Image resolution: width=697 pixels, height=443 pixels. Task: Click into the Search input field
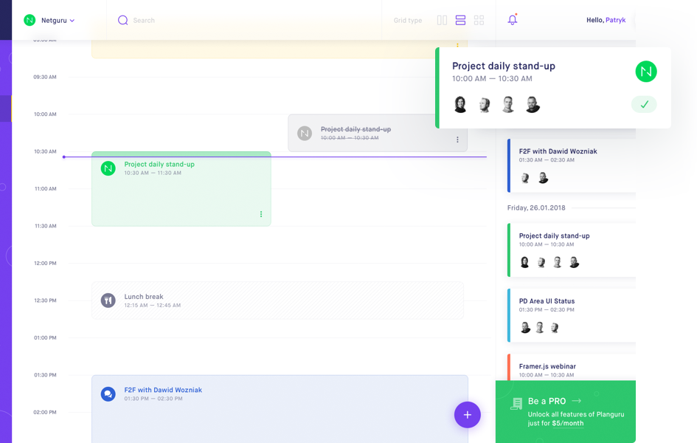pyautogui.click(x=221, y=21)
